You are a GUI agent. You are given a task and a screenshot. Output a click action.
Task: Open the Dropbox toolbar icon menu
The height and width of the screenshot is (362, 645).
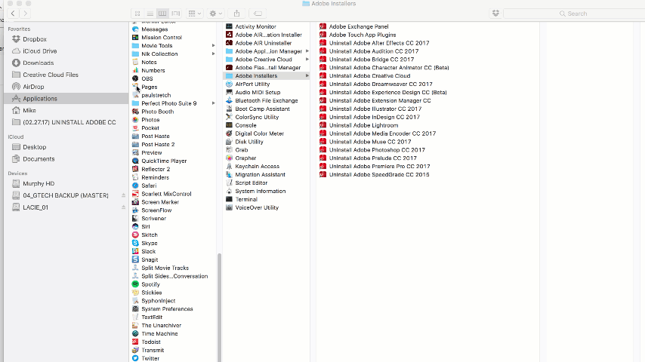click(x=495, y=14)
